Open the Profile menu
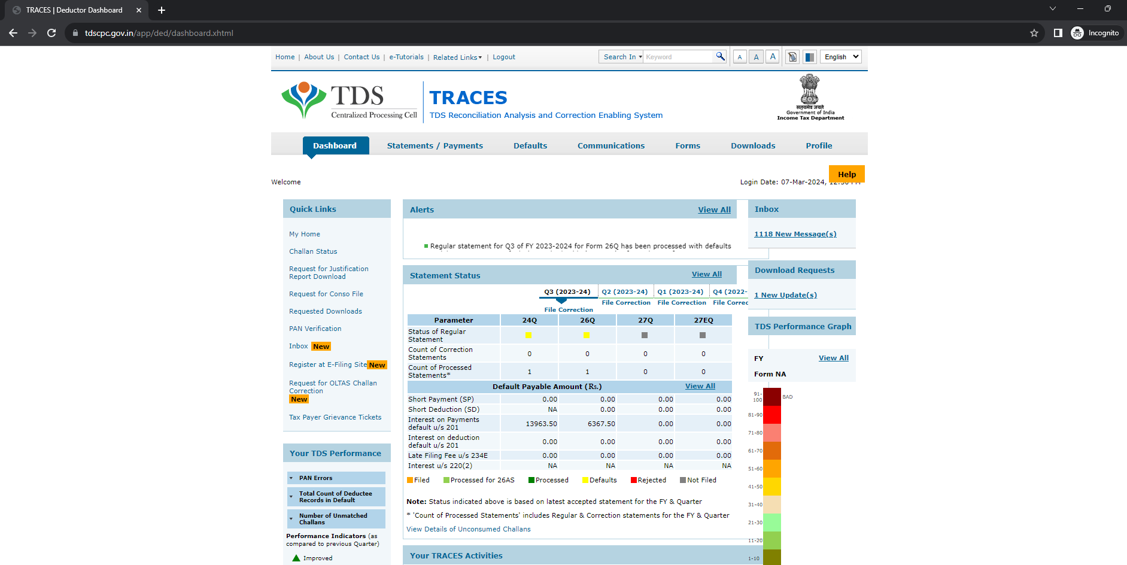This screenshot has height=565, width=1127. (819, 145)
